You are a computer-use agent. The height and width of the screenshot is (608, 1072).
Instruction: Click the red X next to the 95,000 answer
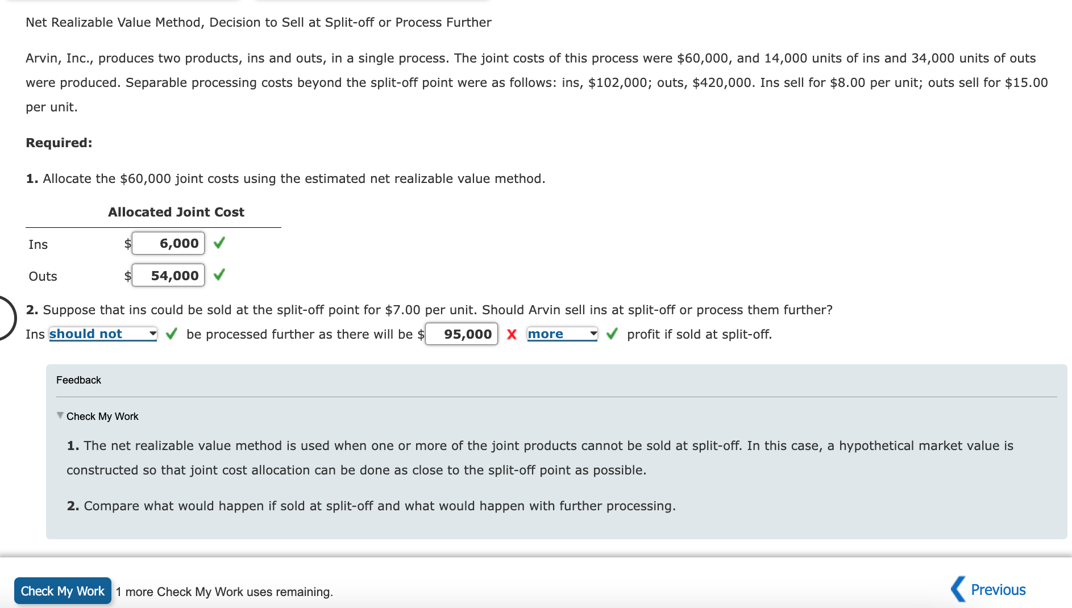511,335
